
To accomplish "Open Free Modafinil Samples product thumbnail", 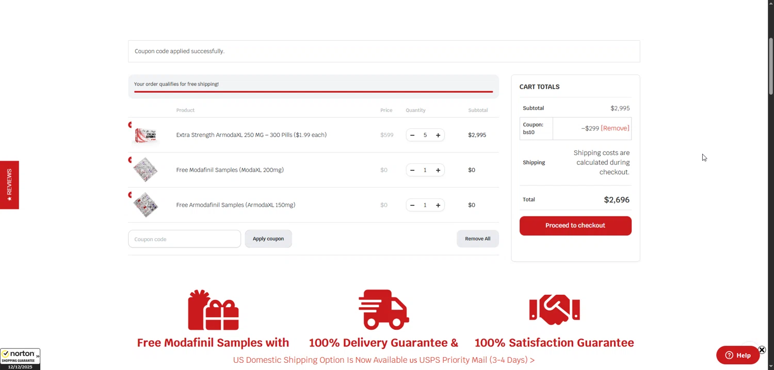I will 146,170.
